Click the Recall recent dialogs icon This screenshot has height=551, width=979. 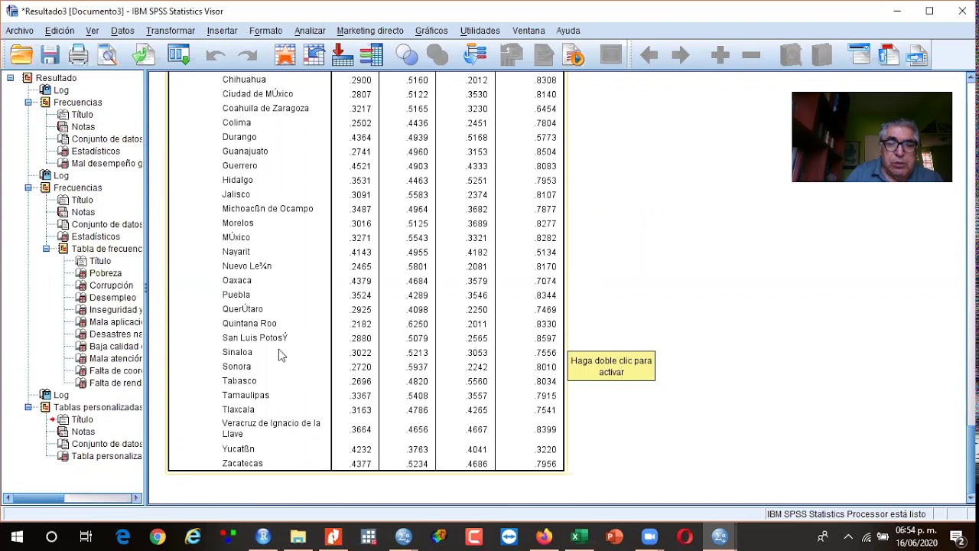[178, 55]
